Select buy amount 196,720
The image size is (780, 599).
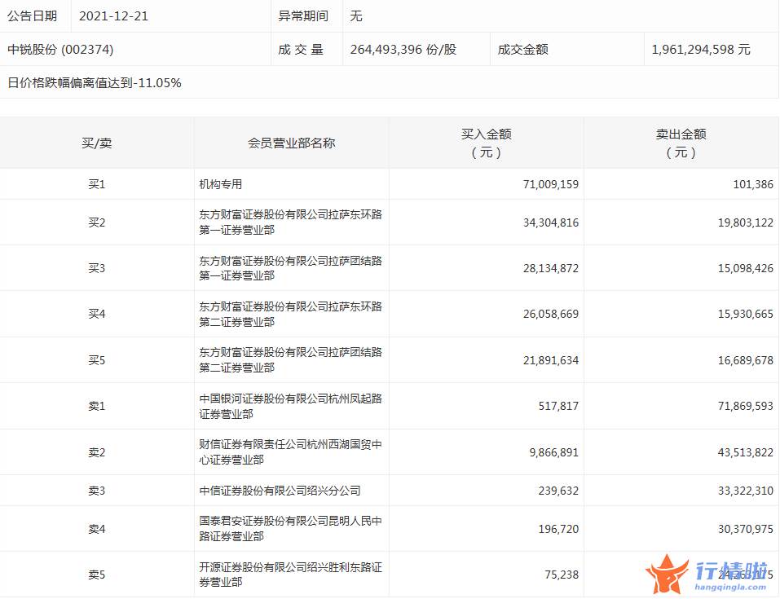coord(558,529)
